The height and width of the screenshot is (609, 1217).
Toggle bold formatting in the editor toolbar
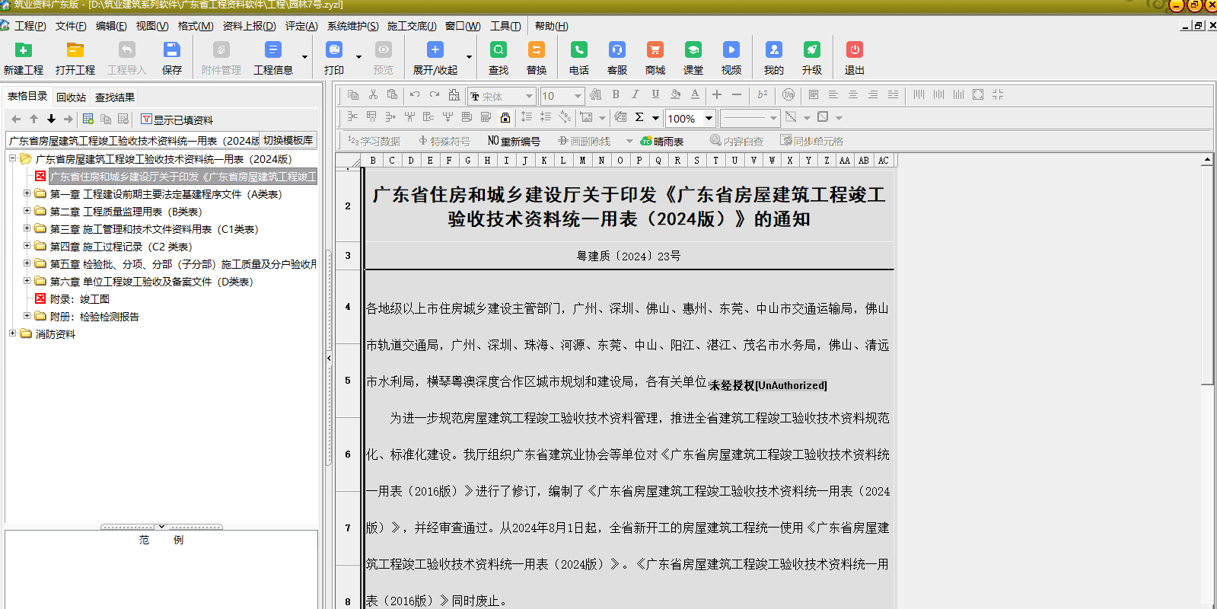click(x=615, y=95)
